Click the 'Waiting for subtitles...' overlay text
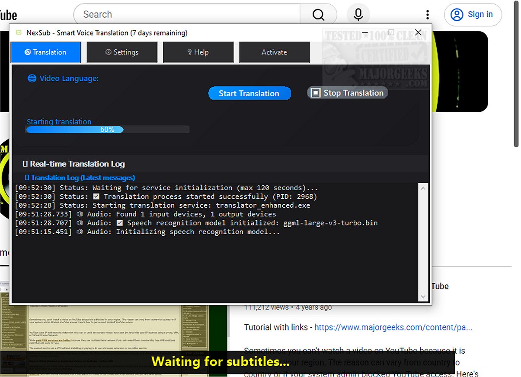The height and width of the screenshot is (377, 521). point(221,361)
